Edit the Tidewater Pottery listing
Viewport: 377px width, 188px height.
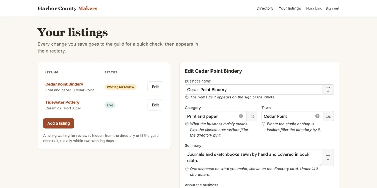156,105
